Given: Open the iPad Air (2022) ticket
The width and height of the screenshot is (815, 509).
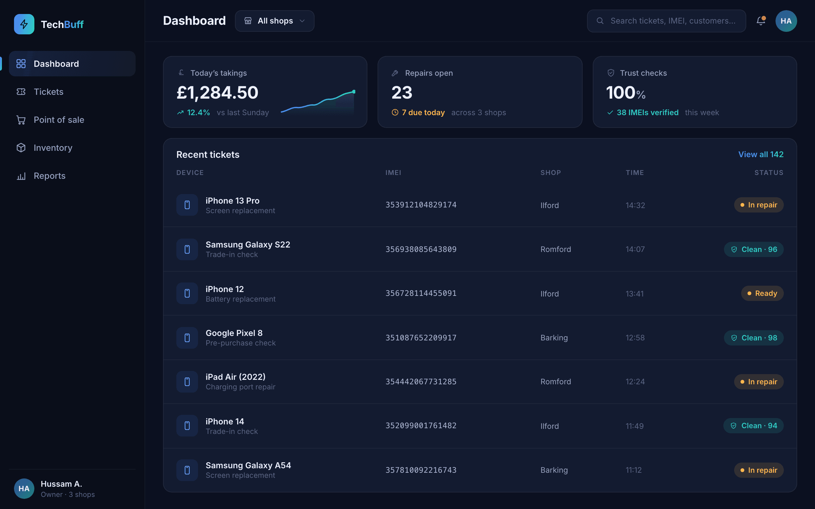Looking at the screenshot, I should [x=480, y=382].
